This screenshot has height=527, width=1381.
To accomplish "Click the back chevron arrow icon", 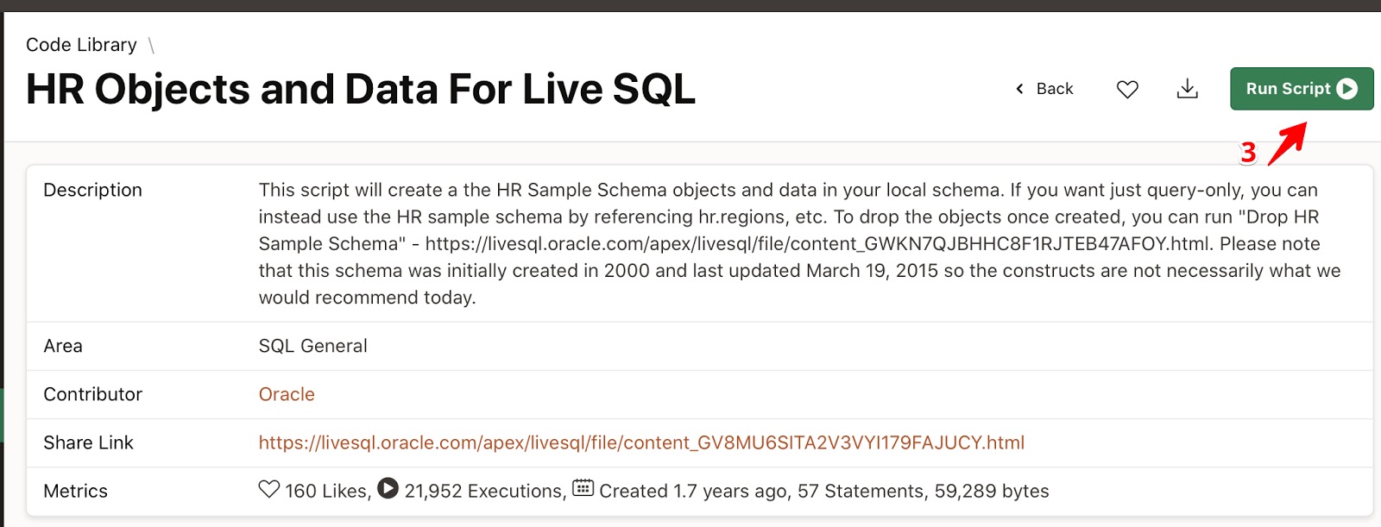I will (1019, 88).
